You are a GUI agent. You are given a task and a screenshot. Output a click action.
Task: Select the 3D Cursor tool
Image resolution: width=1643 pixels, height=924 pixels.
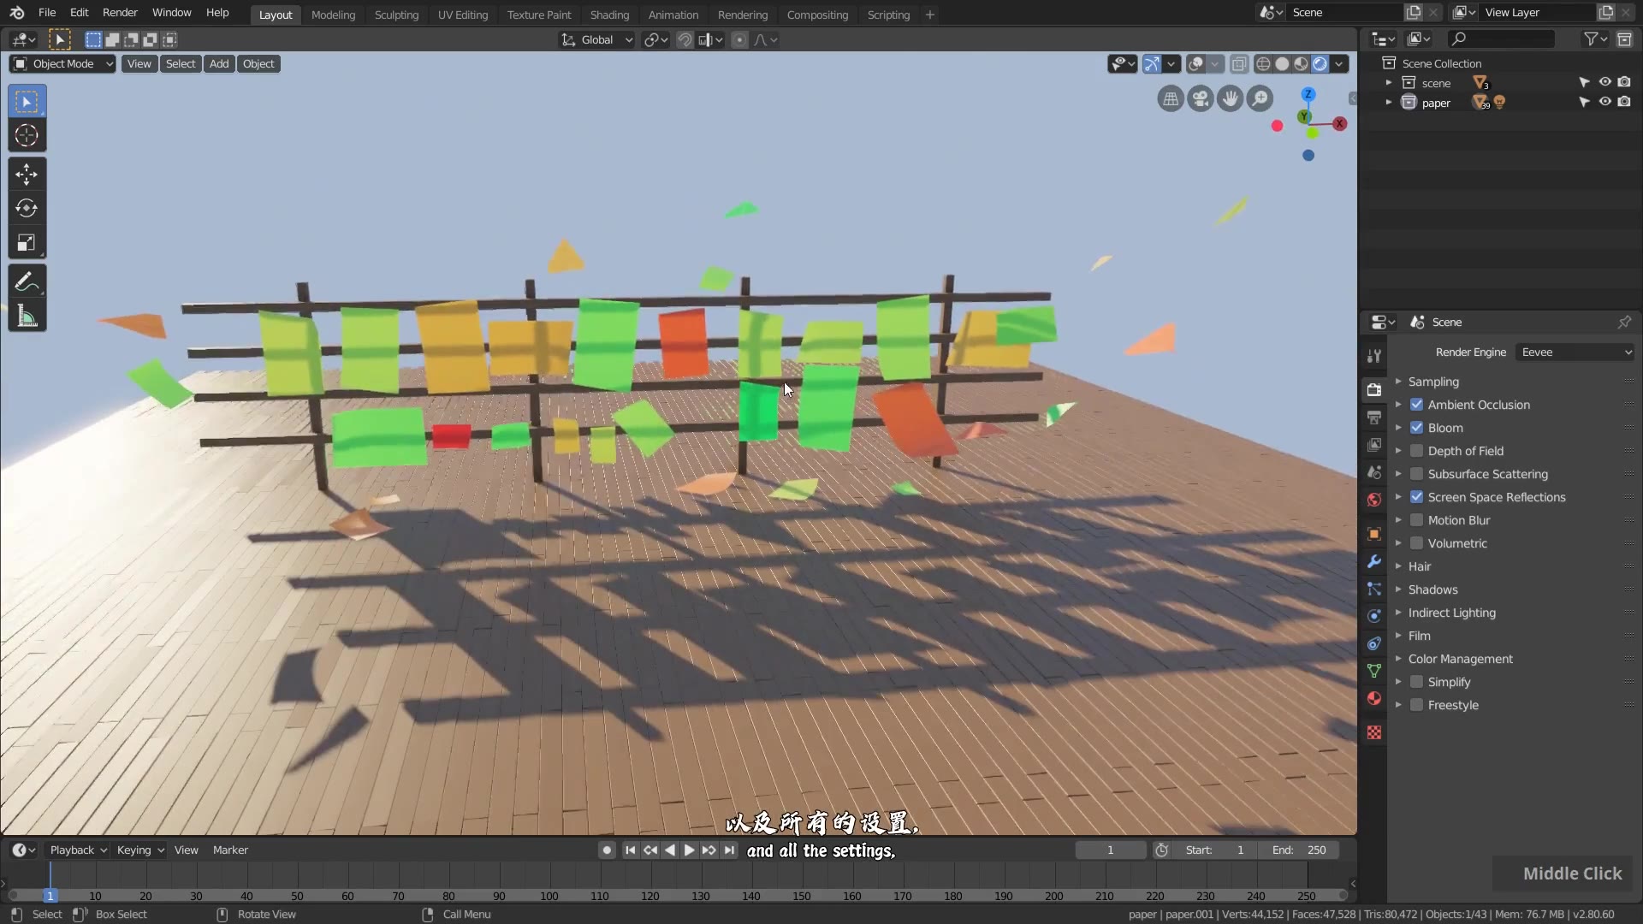(x=27, y=135)
